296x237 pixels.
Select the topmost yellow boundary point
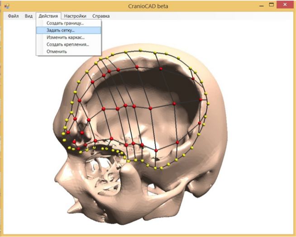tap(140, 50)
